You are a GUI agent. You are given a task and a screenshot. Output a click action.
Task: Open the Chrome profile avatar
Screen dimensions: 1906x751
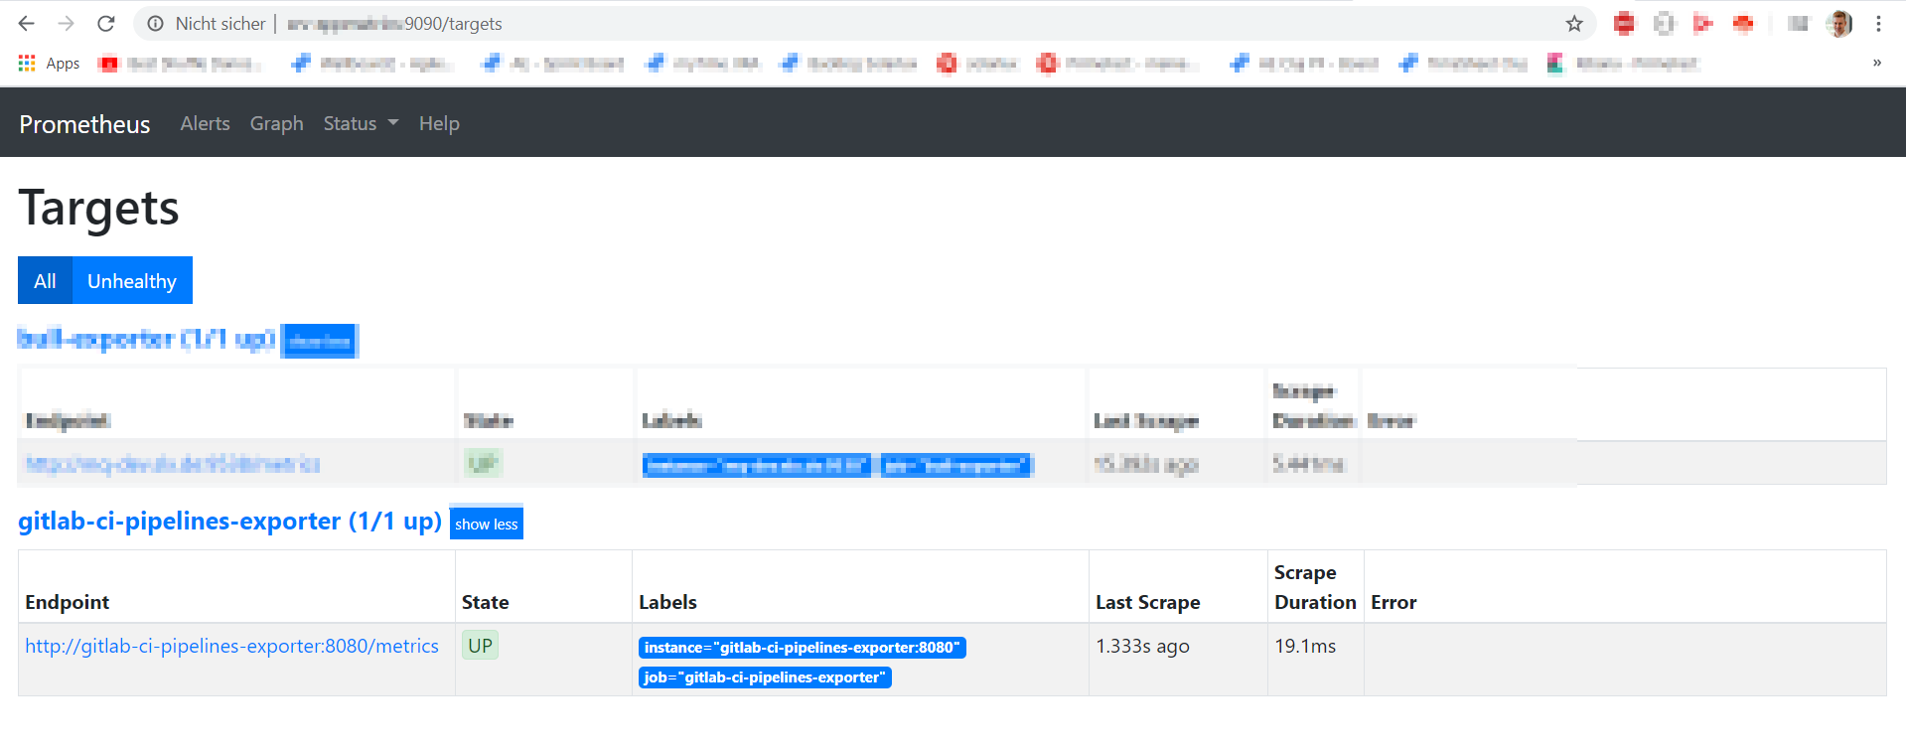[1839, 23]
